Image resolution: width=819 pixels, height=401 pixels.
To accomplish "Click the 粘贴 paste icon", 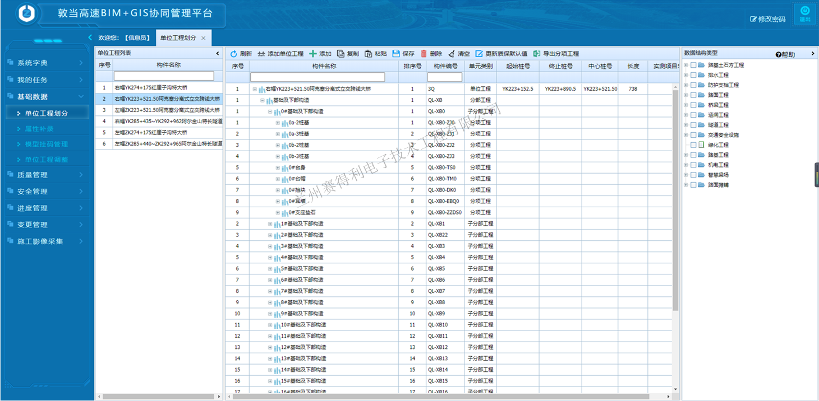I will 369,54.
